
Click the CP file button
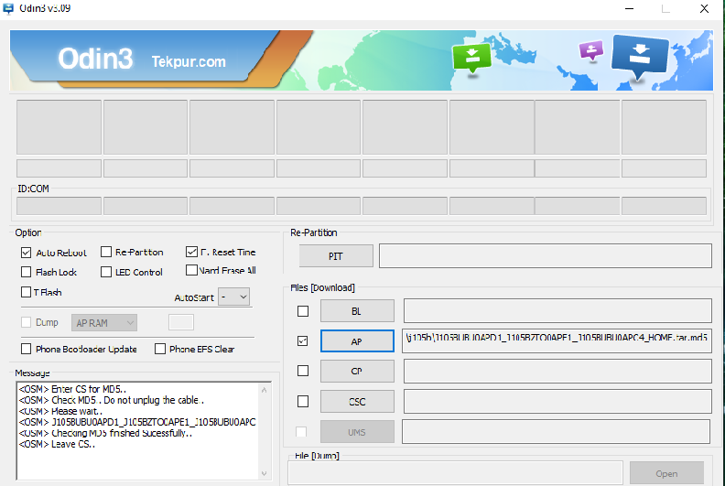[357, 371]
